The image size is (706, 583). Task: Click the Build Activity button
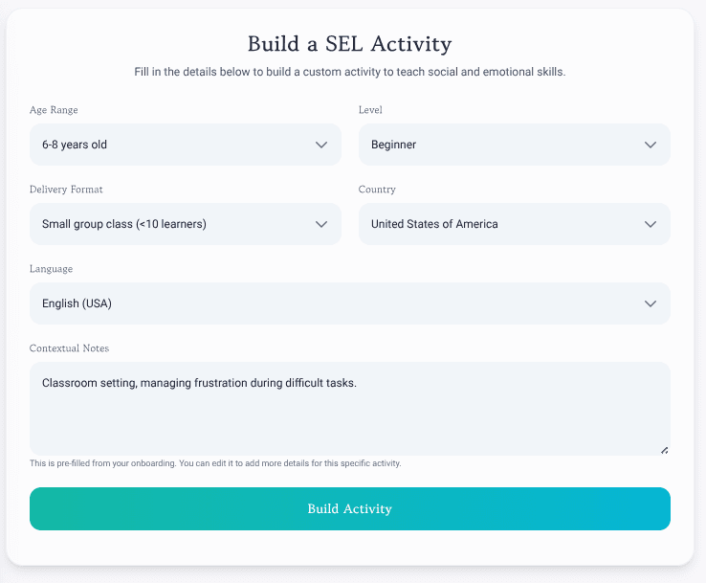click(350, 508)
